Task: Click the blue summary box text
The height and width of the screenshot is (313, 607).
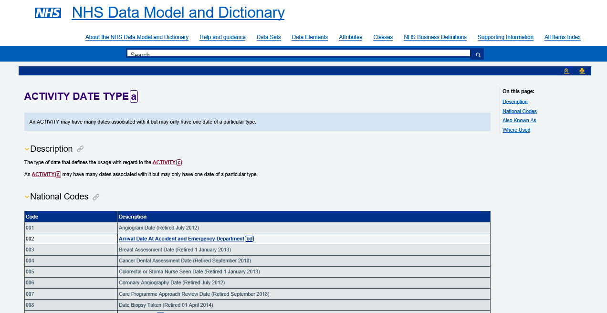Action: point(143,122)
